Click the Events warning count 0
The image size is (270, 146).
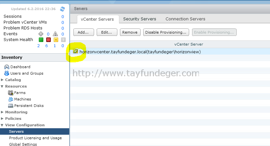tap(63, 34)
